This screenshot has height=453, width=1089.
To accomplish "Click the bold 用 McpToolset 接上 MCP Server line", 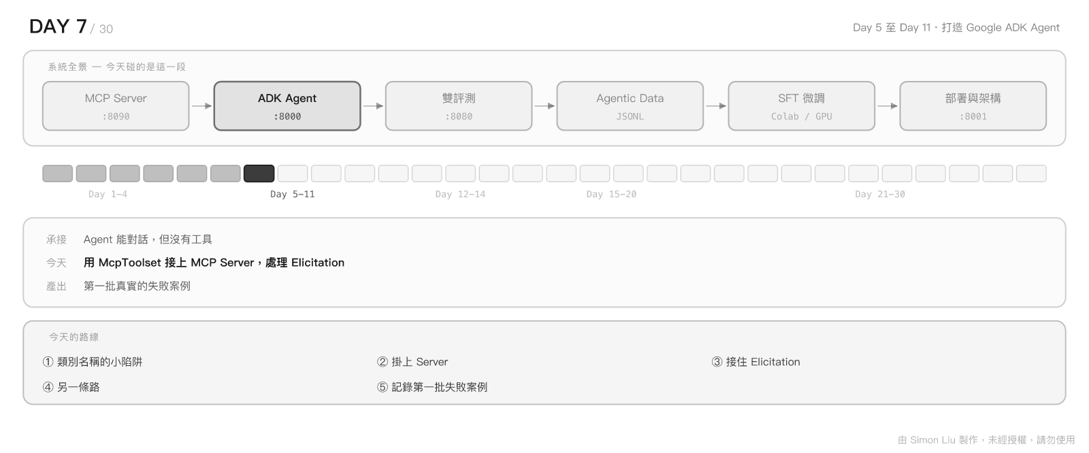I will (x=214, y=263).
